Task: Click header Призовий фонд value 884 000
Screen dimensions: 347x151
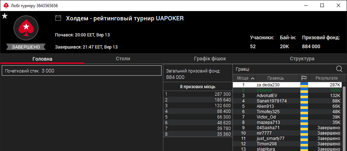Action: pos(311,46)
